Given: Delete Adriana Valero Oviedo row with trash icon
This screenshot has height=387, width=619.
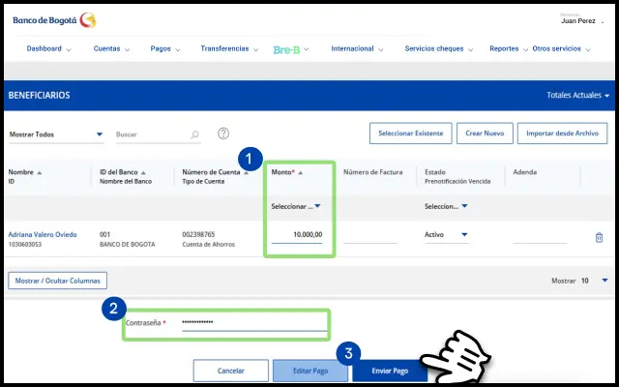Looking at the screenshot, I should [x=599, y=237].
